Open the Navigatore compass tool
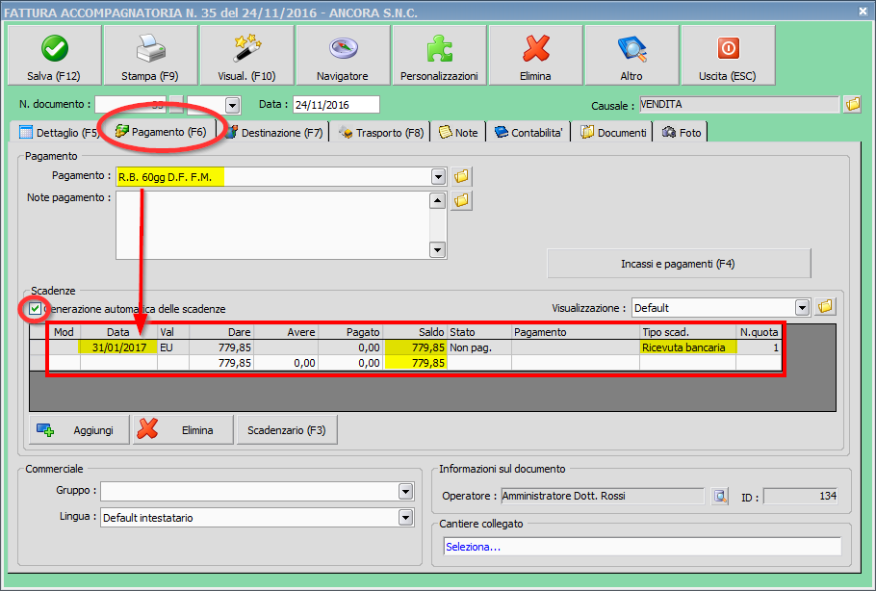Viewport: 876px width, 591px height. pyautogui.click(x=343, y=55)
